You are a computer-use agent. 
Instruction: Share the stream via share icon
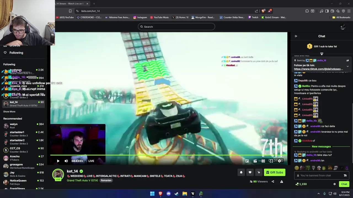273,182
